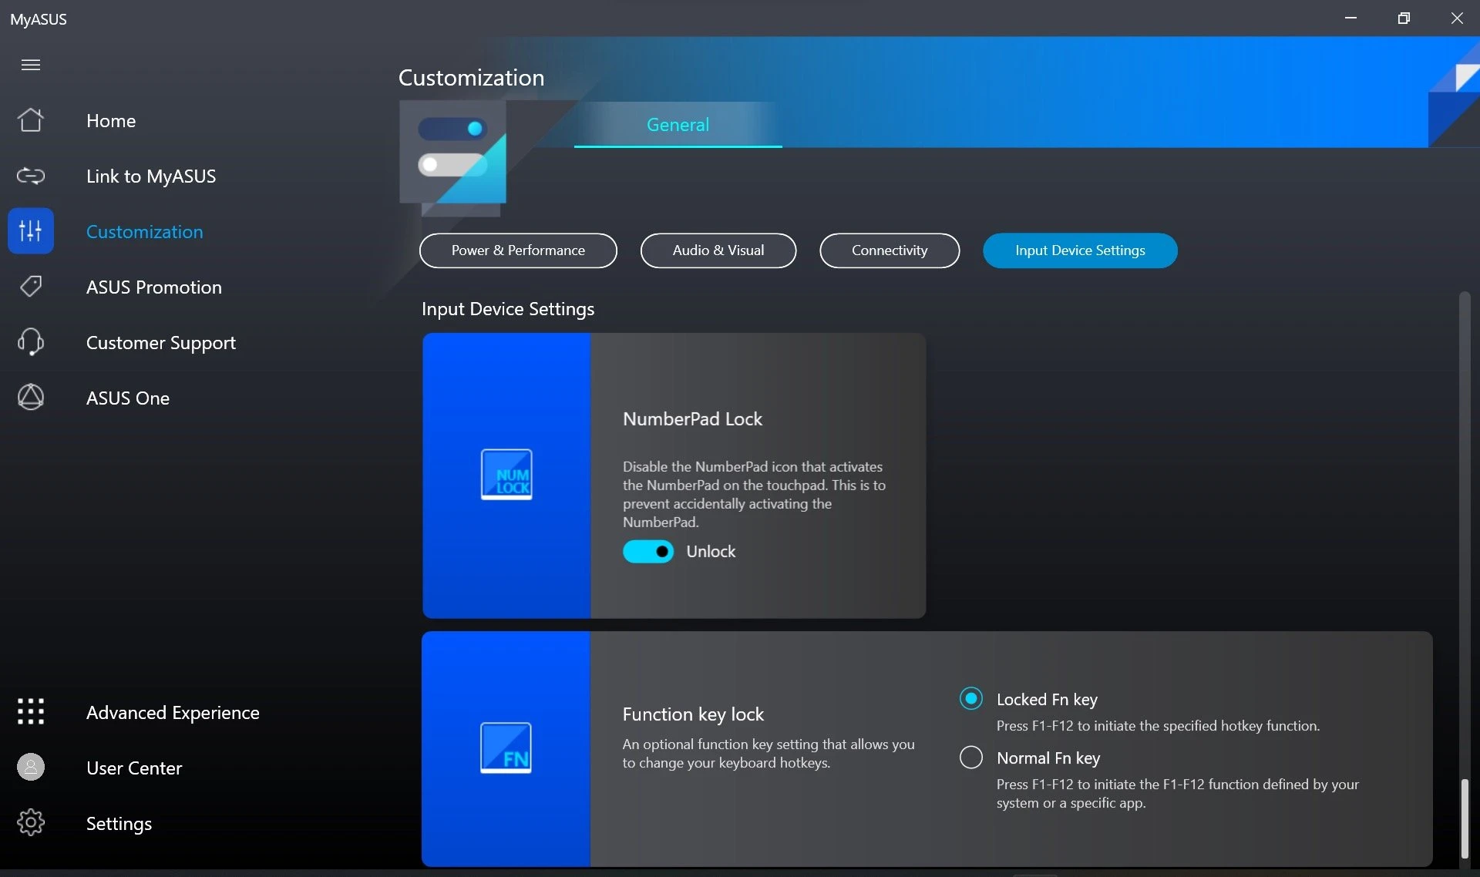
Task: Open User Center page
Action: 134,768
